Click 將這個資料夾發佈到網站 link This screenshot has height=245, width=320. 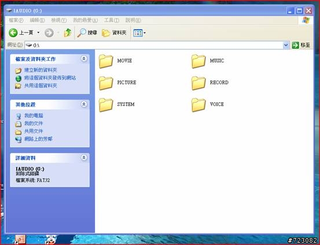(x=50, y=78)
